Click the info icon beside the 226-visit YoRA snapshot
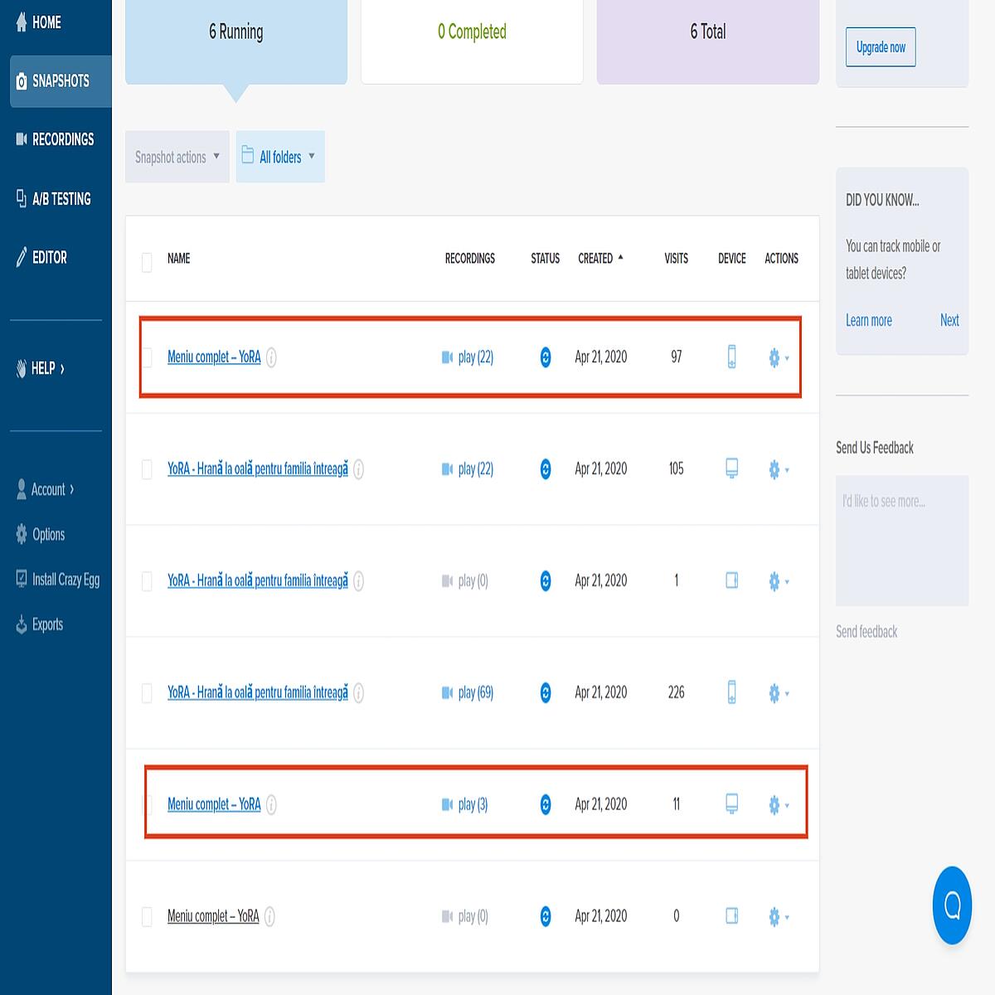The height and width of the screenshot is (995, 995). [359, 692]
